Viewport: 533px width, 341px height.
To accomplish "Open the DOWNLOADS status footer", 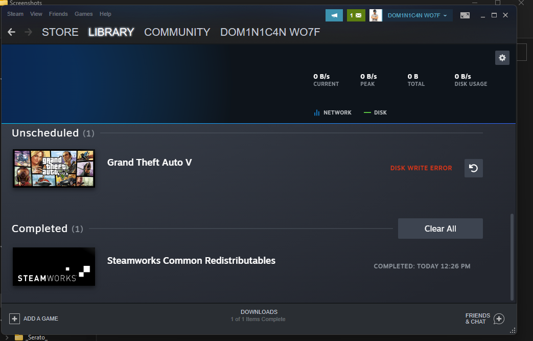I will (259, 315).
